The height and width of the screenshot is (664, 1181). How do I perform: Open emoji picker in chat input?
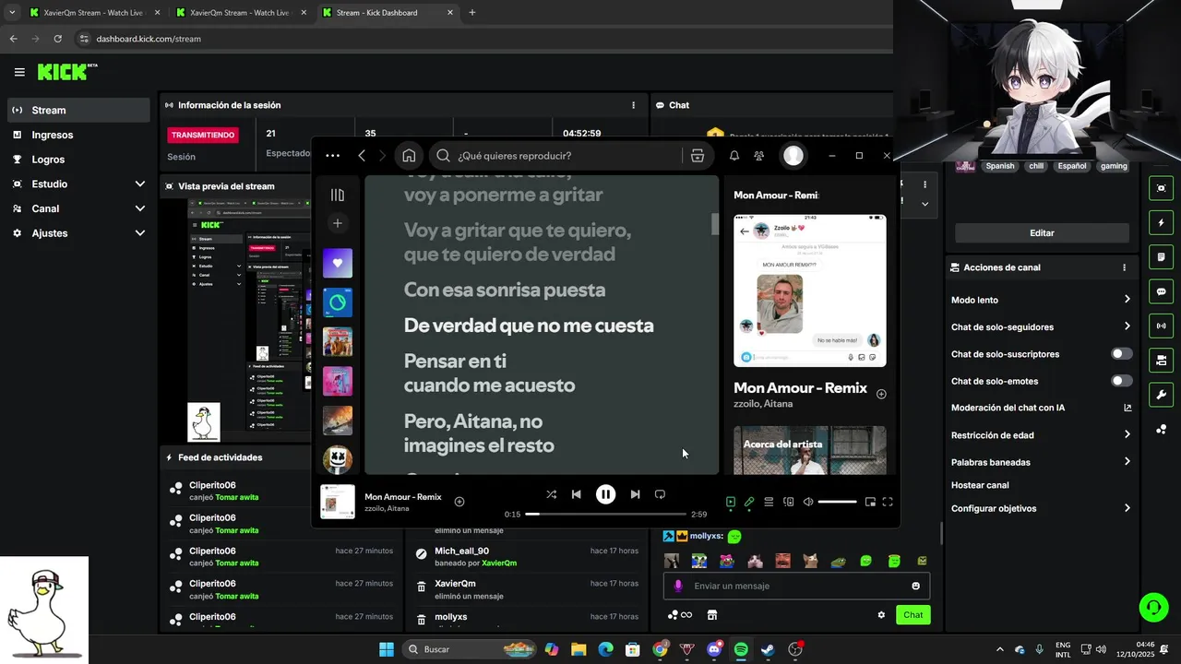[915, 586]
